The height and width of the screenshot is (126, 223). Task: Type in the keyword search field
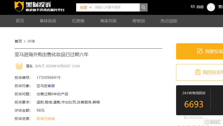[116, 7]
